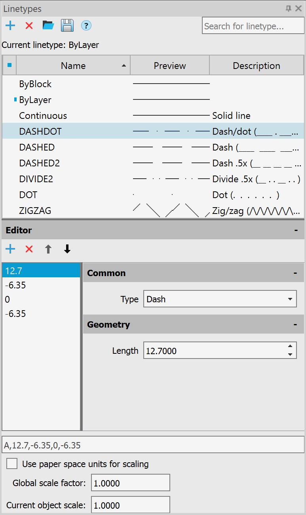This screenshot has height=515, width=306.
Task: Delete linetype using top red X icon
Action: [x=29, y=26]
